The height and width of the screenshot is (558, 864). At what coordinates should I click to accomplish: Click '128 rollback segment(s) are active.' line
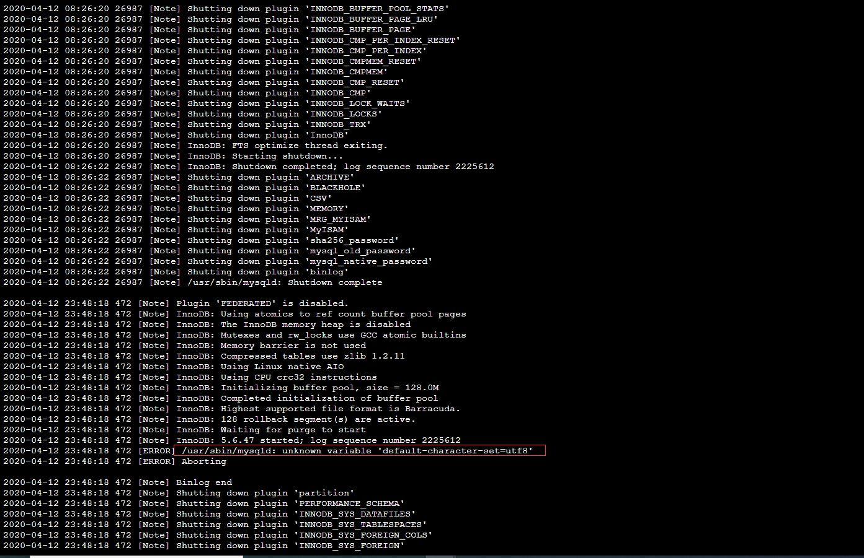click(x=210, y=419)
